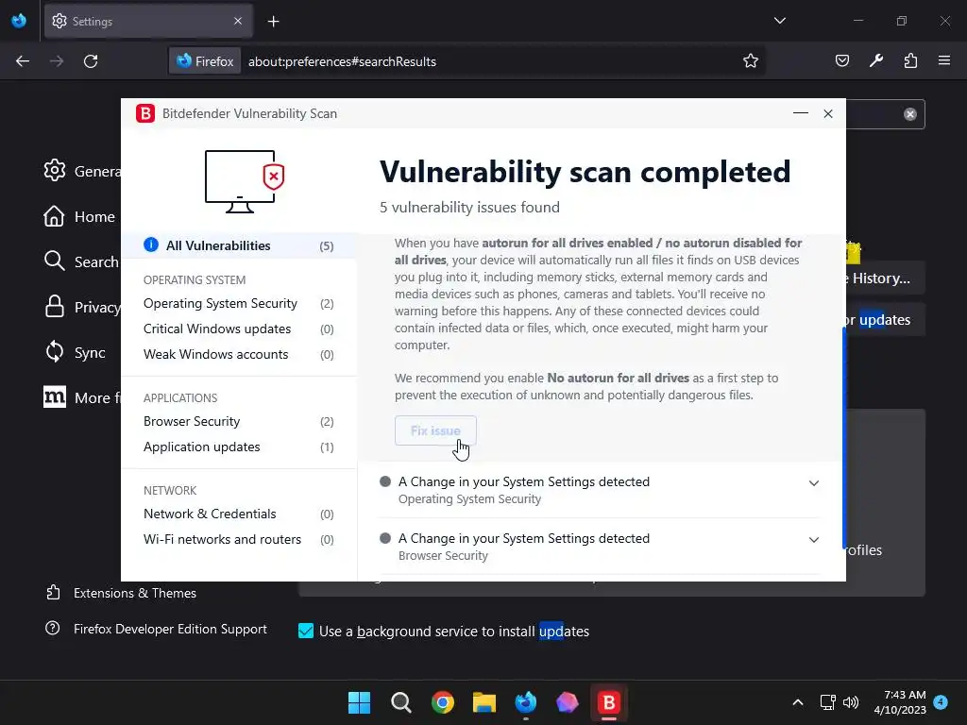The image size is (967, 725).
Task: Open a new Firefox tab
Action: (273, 22)
